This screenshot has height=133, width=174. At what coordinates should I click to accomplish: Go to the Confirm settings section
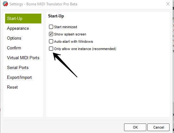click(14, 48)
